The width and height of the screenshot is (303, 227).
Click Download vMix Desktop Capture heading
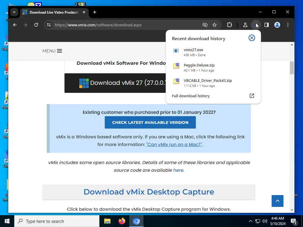point(149,192)
